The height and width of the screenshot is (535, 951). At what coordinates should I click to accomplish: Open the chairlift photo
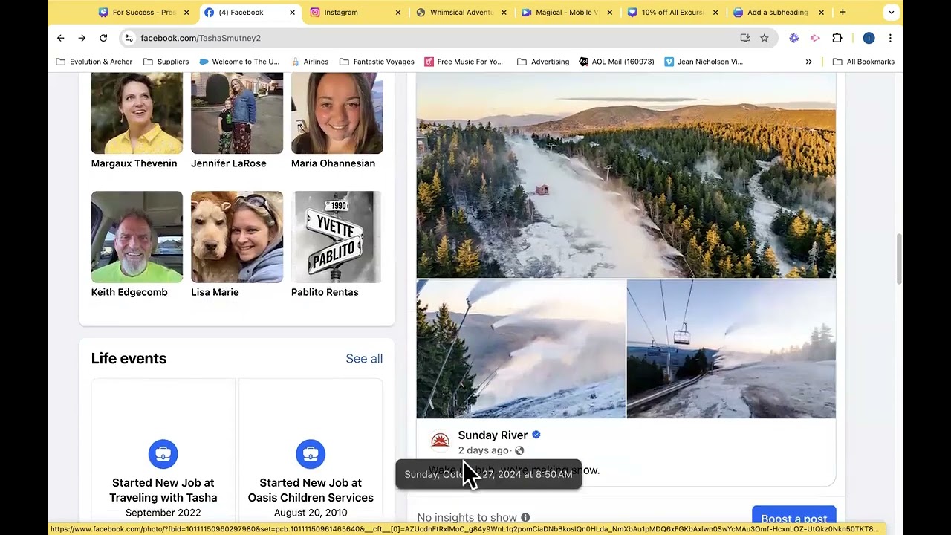pyautogui.click(x=731, y=348)
